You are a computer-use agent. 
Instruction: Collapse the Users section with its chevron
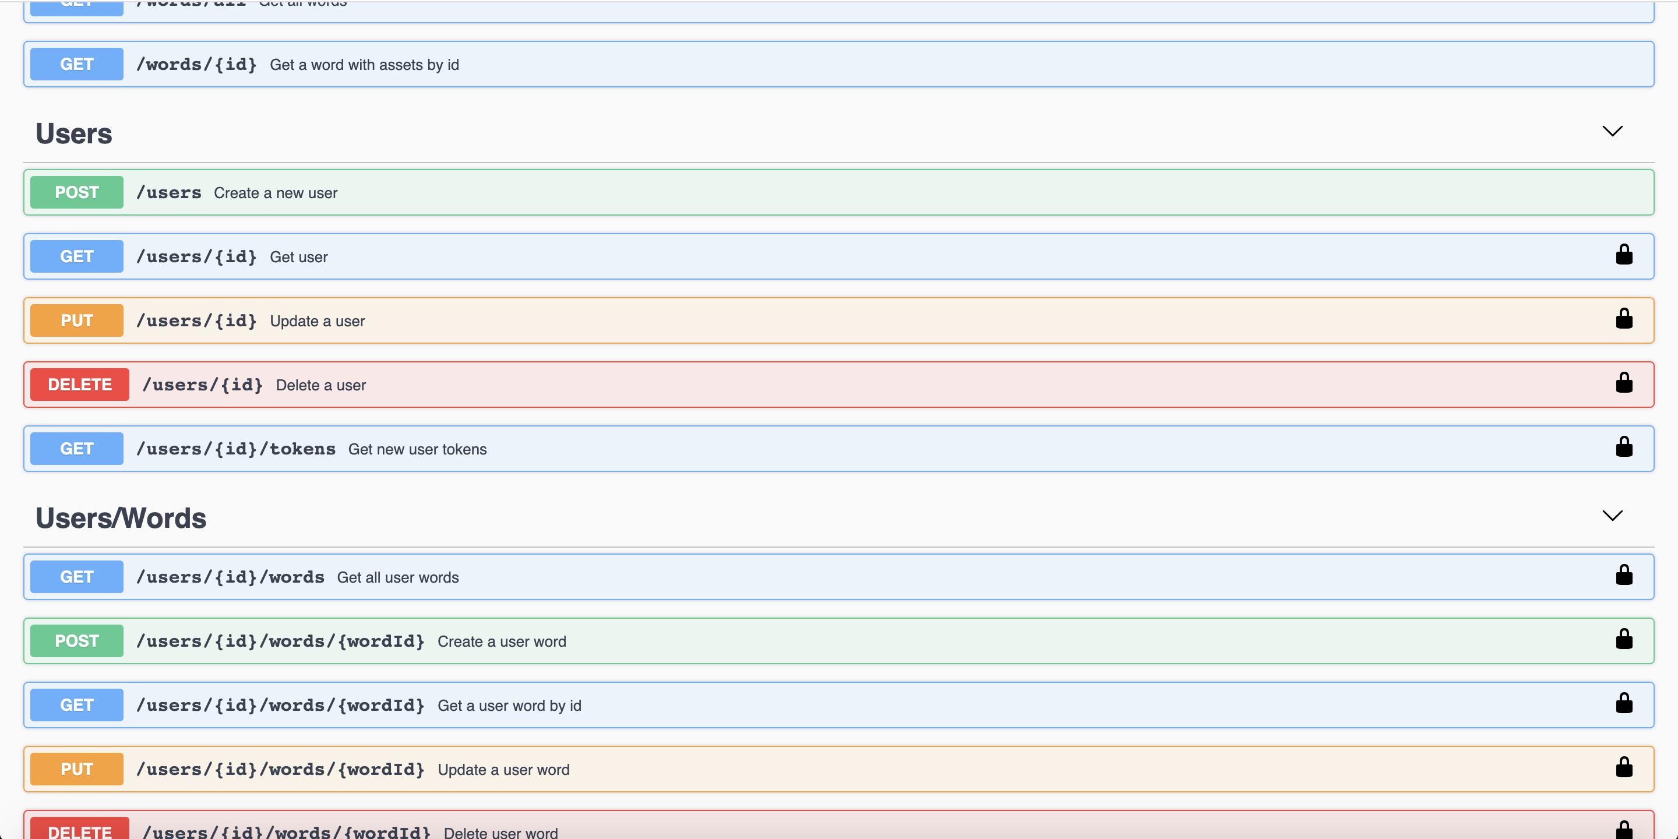coord(1612,132)
